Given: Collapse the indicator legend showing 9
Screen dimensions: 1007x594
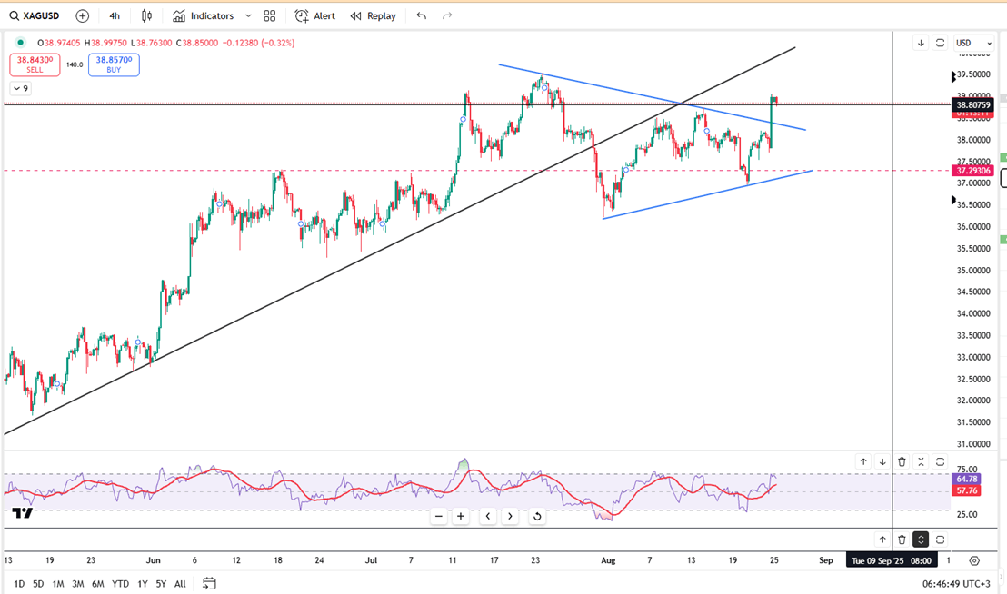Looking at the screenshot, I should 20,88.
